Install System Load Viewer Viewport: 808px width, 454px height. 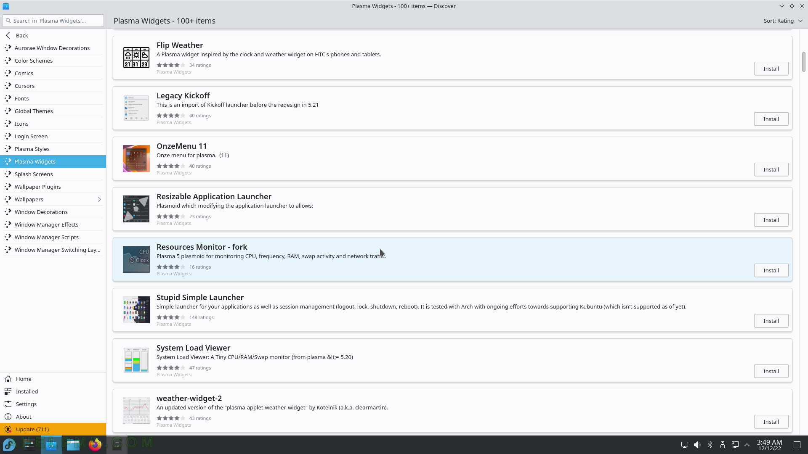[x=771, y=371]
